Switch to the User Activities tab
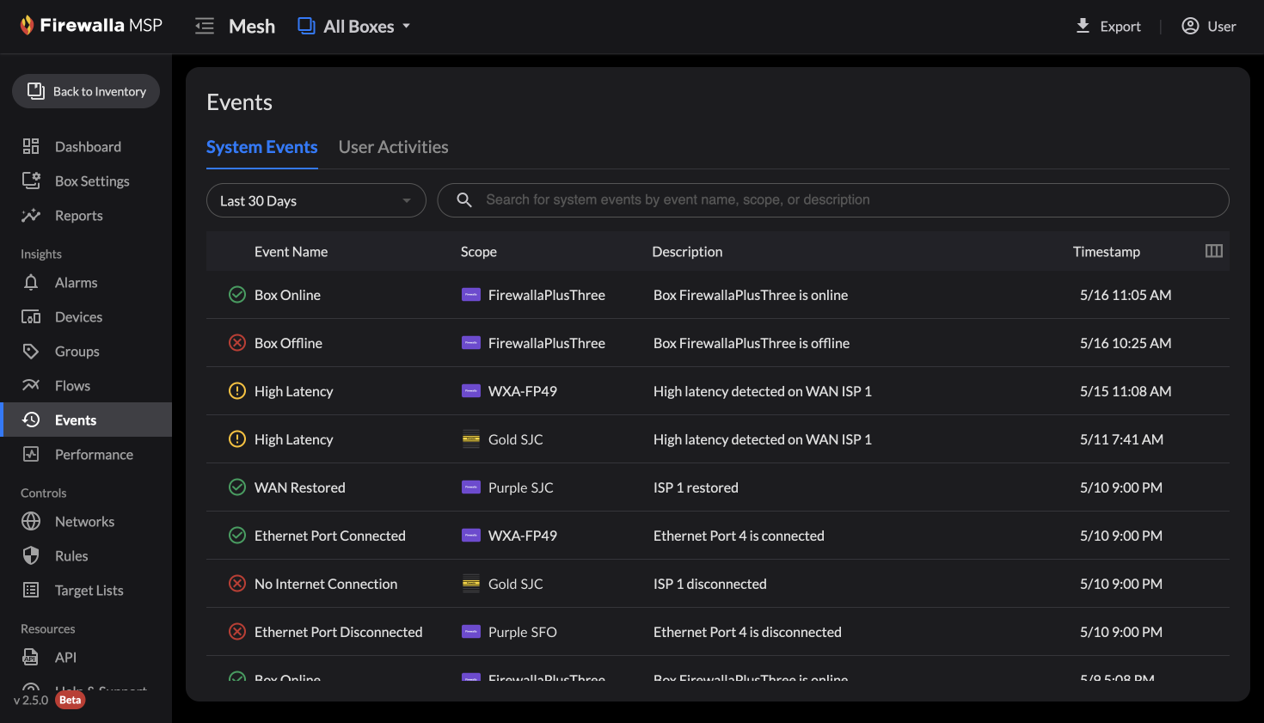This screenshot has width=1264, height=723. [x=394, y=147]
